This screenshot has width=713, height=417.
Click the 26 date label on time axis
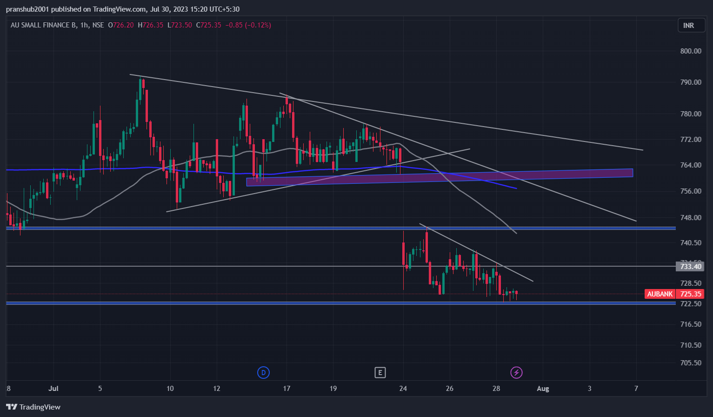450,389
